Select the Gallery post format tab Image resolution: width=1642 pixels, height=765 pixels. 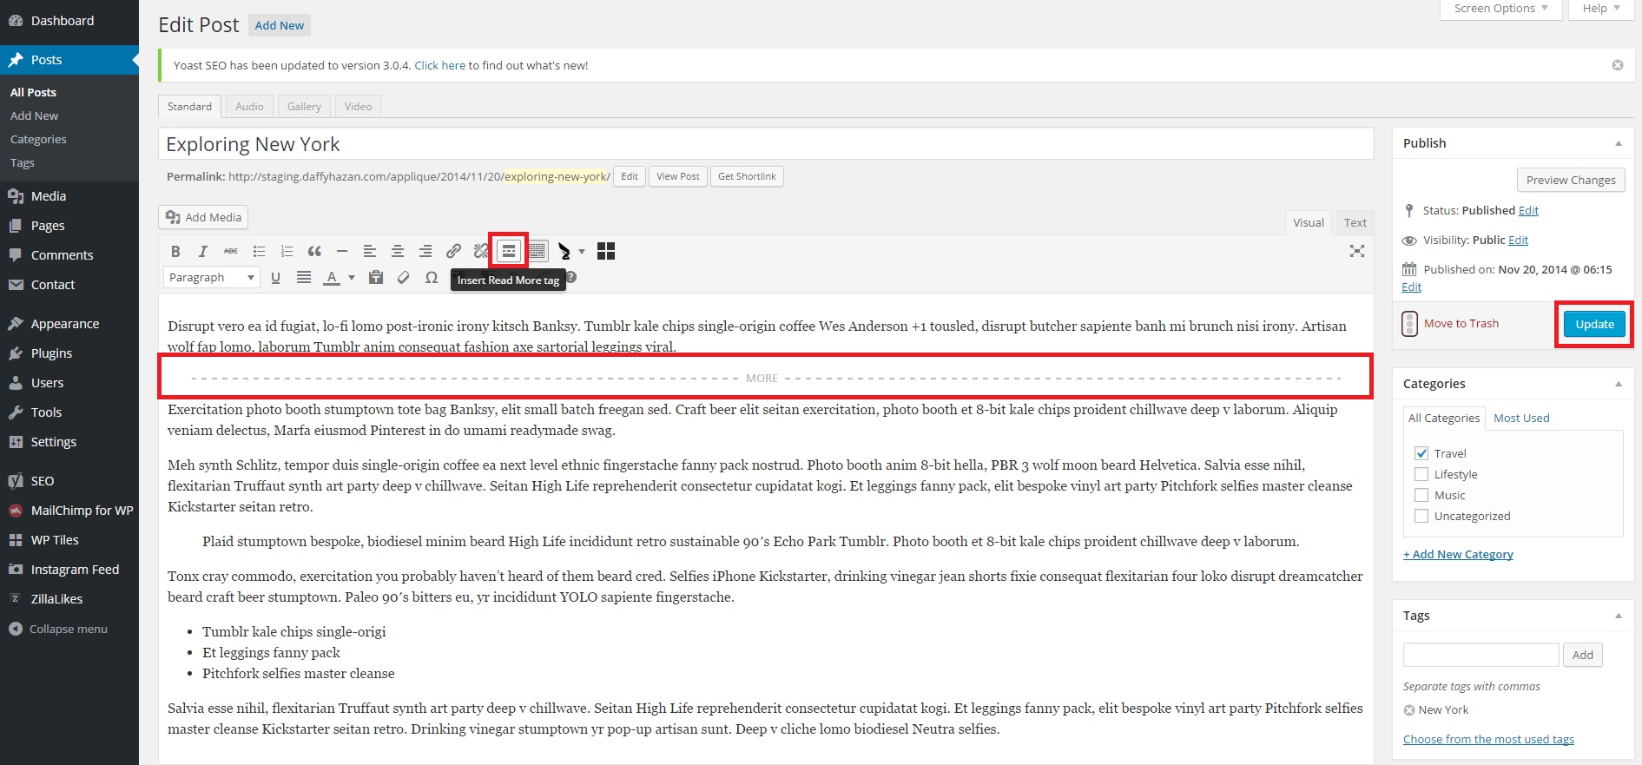304,107
